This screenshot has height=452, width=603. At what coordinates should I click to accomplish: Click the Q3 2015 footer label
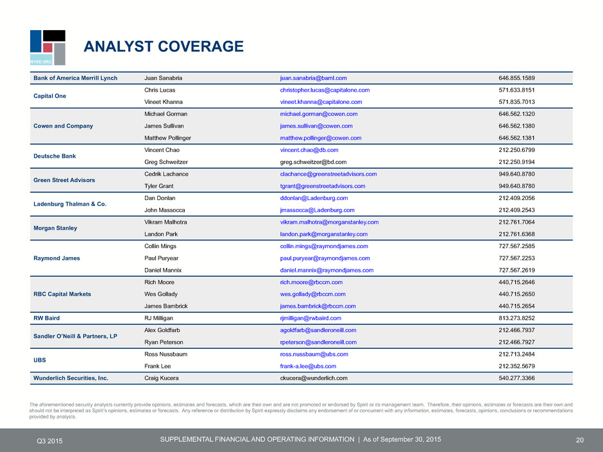tap(49, 441)
